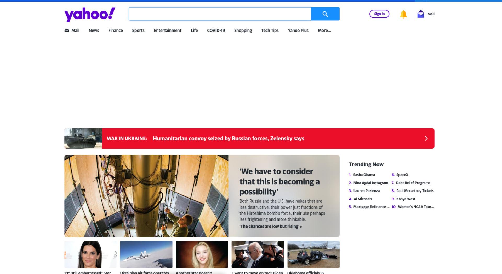This screenshot has height=274, width=502.
Task: Open the Entertainment section
Action: click(x=168, y=30)
